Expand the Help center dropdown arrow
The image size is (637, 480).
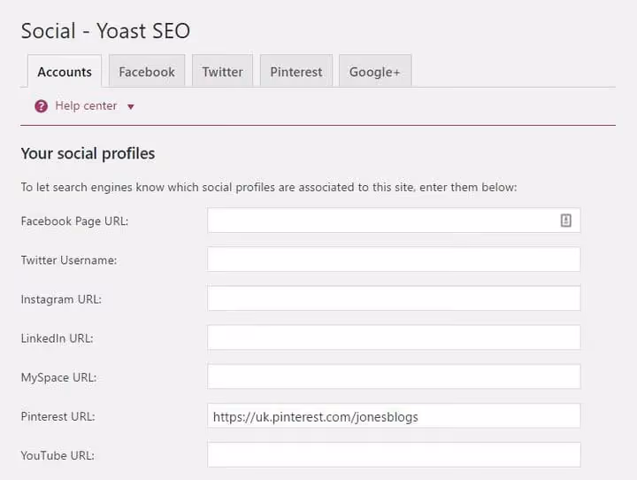pos(130,107)
